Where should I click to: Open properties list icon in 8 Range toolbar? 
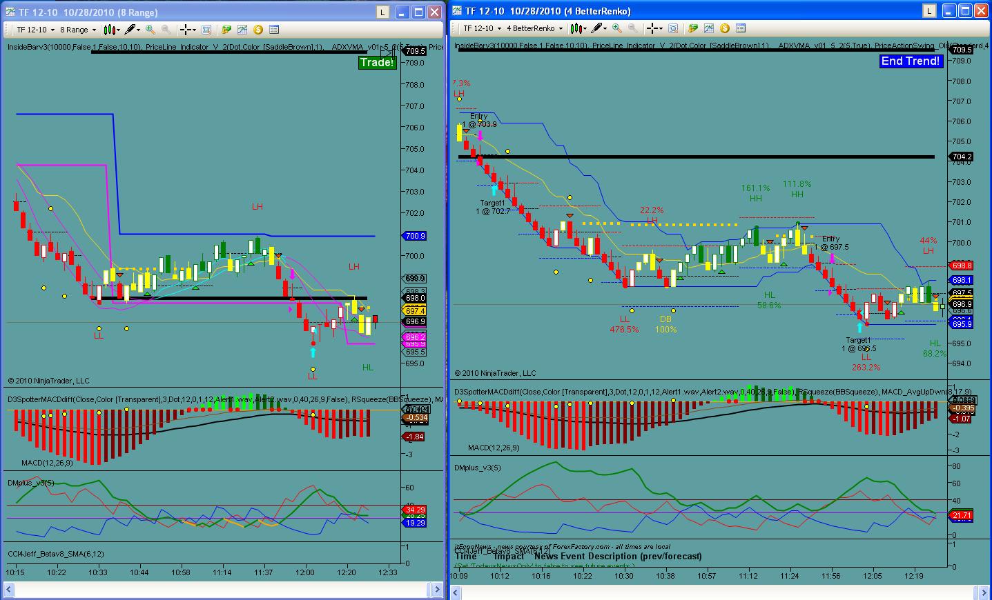click(274, 30)
